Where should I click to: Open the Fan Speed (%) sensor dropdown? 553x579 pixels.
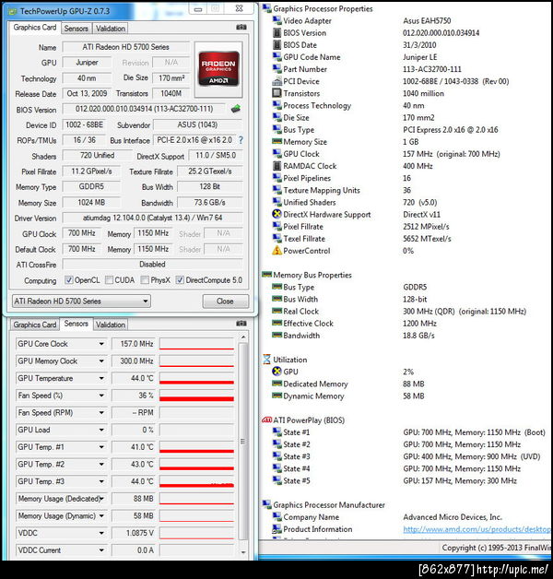(x=101, y=396)
